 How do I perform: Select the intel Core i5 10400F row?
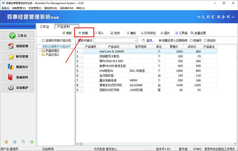click(x=112, y=51)
